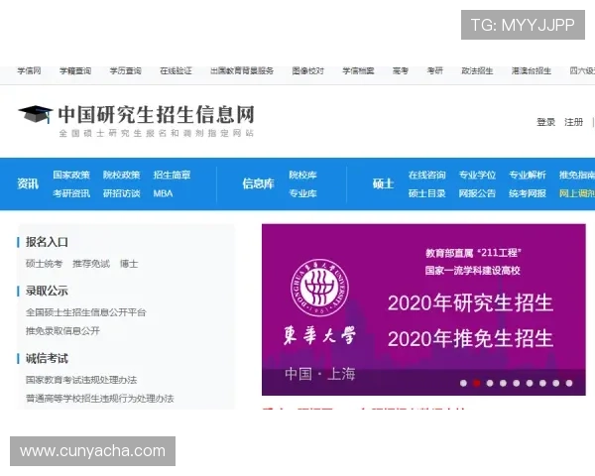
Task: Select the active red carousel dot
Action: 477,384
